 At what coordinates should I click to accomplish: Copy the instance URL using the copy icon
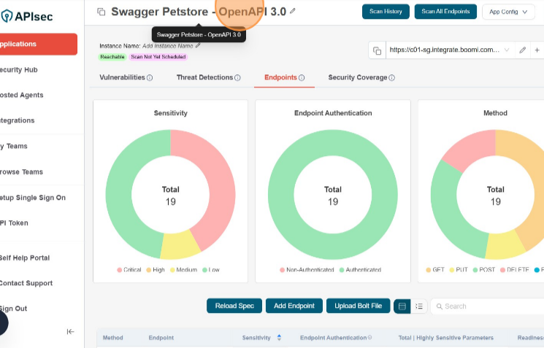click(x=377, y=50)
